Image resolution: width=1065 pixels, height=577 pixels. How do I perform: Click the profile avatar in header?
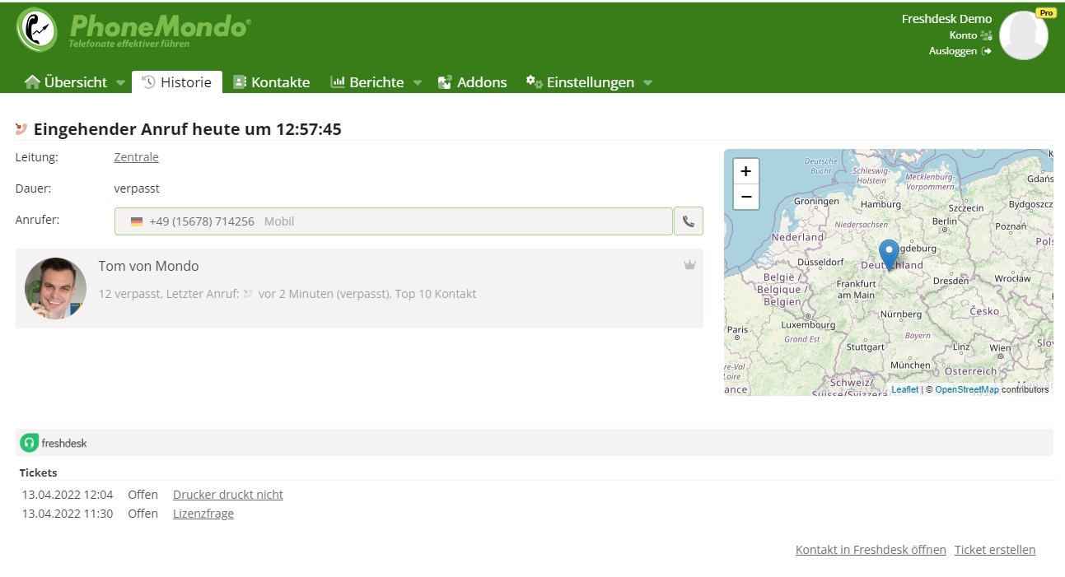point(1023,35)
